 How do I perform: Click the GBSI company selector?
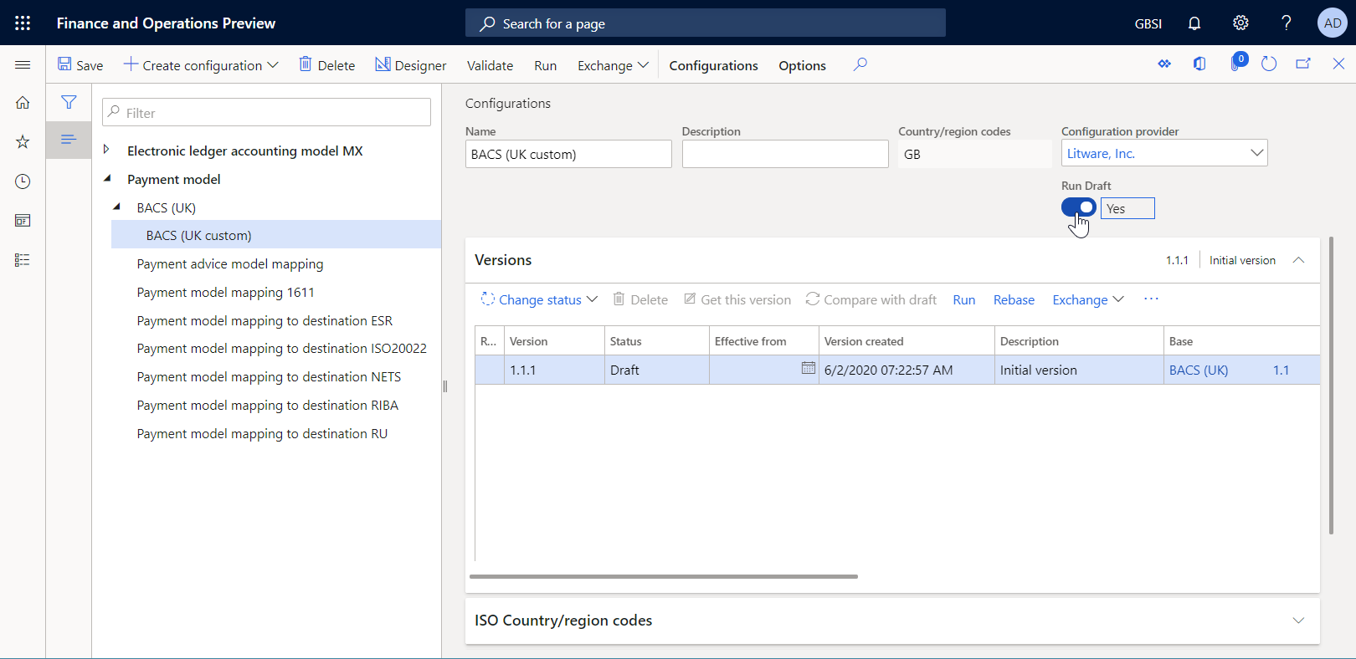(1148, 23)
